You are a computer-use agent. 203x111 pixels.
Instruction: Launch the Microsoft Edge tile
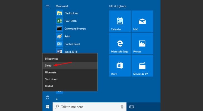tap(120, 44)
